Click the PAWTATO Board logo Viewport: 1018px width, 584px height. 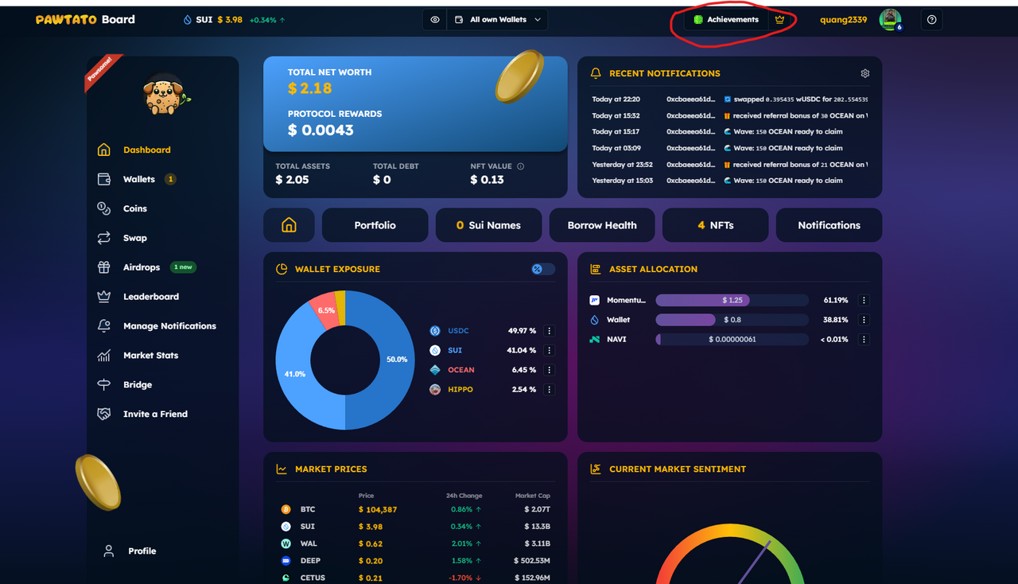point(85,19)
